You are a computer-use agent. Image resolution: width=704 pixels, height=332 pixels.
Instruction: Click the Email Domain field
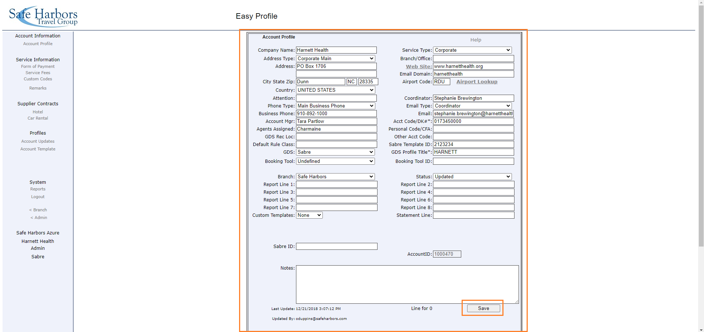click(473, 74)
